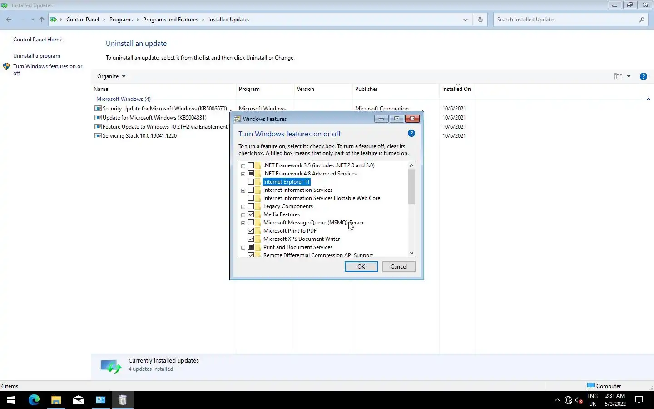The image size is (654, 409).
Task: Launch Microsoft Edge from the taskbar
Action: 34,400
